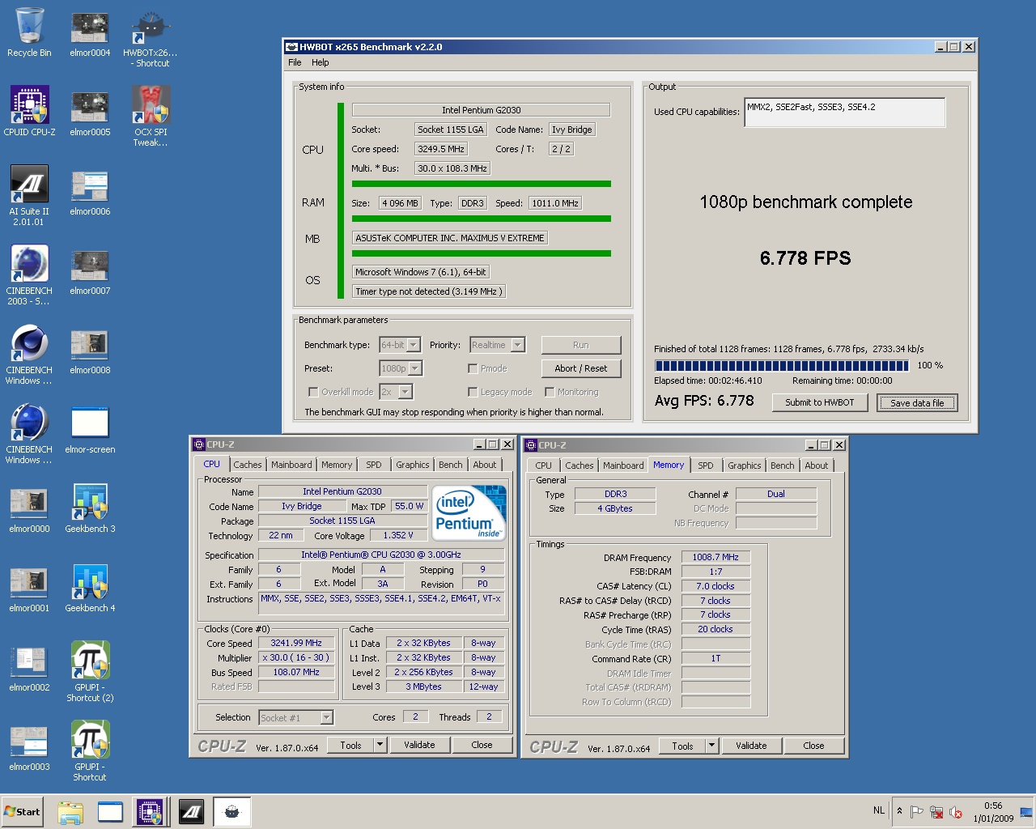Select the AI Suite taskbar button
This screenshot has height=829, width=1036.
point(192,812)
